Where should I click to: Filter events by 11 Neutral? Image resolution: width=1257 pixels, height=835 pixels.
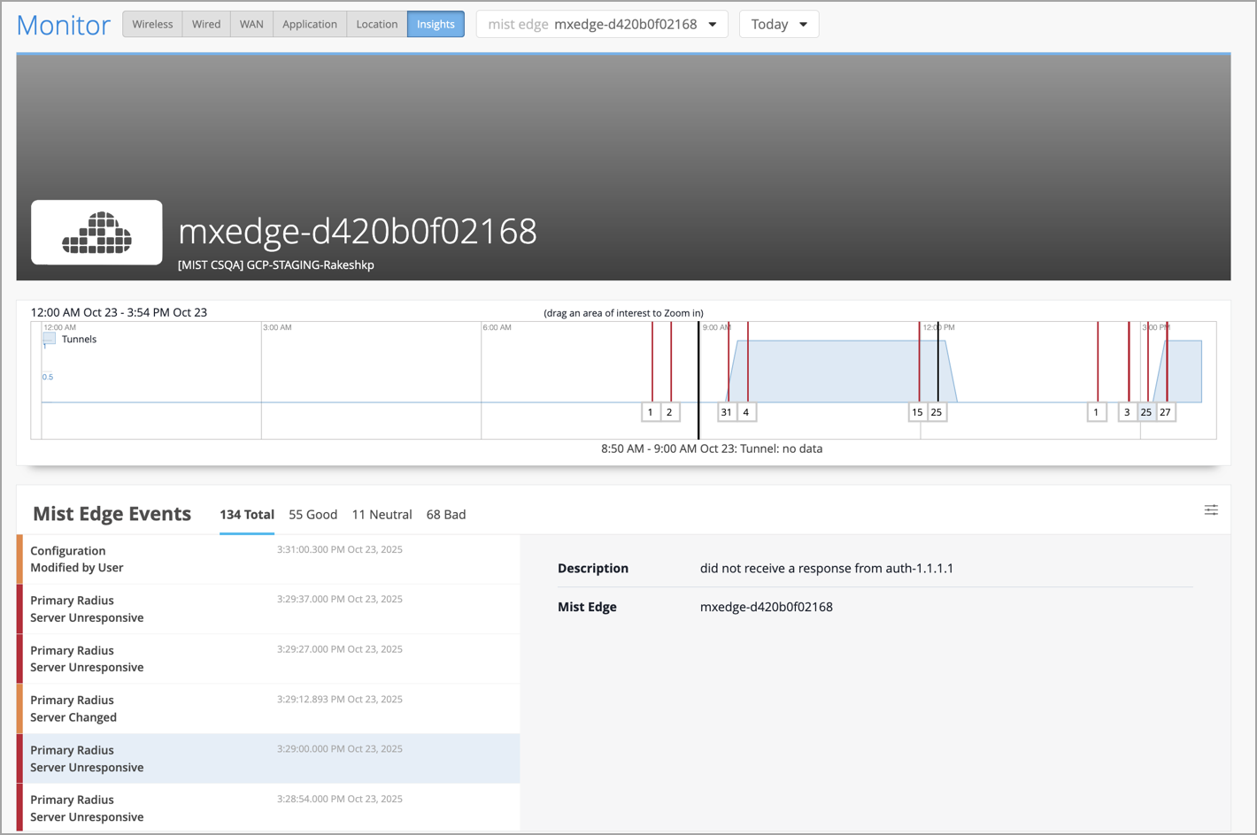click(x=382, y=515)
